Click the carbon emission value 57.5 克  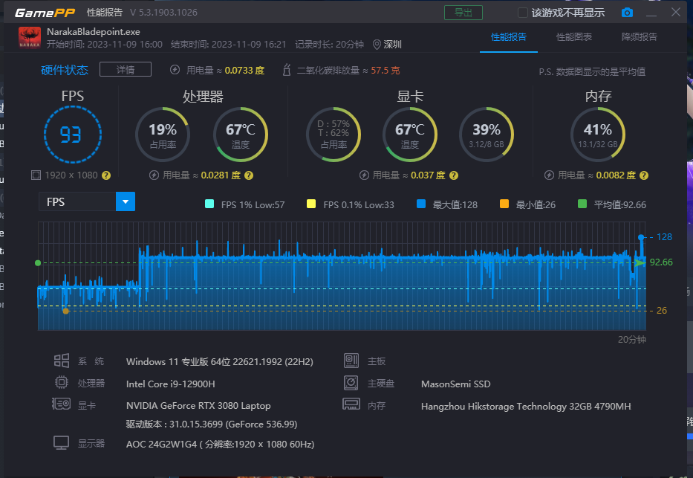tap(385, 71)
